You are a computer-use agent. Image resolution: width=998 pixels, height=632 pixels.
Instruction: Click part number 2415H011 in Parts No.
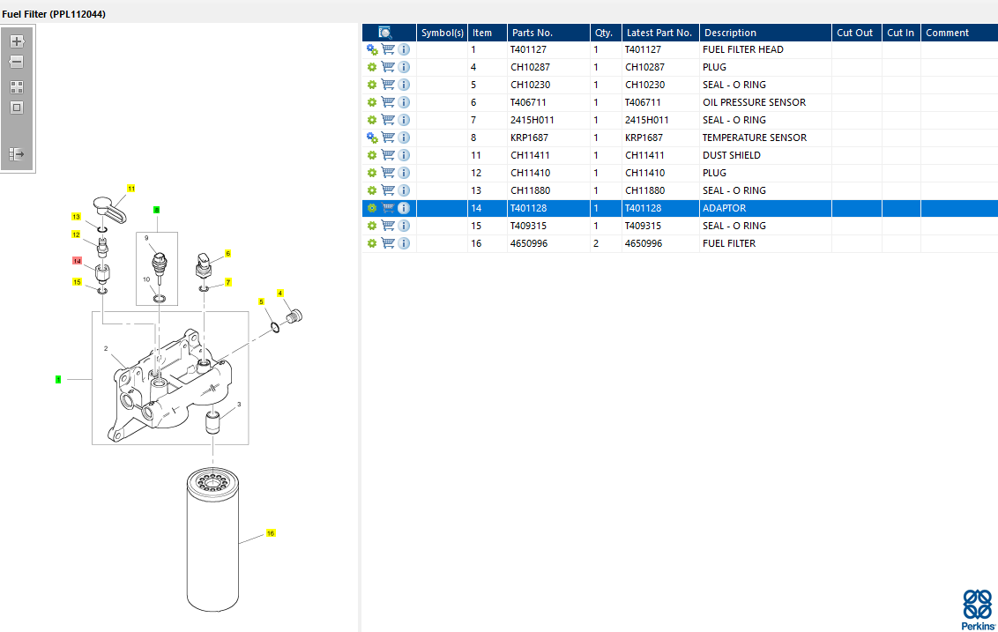click(x=533, y=120)
